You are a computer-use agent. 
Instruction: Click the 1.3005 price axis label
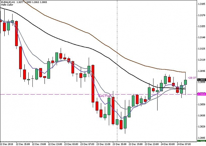click(202, 138)
